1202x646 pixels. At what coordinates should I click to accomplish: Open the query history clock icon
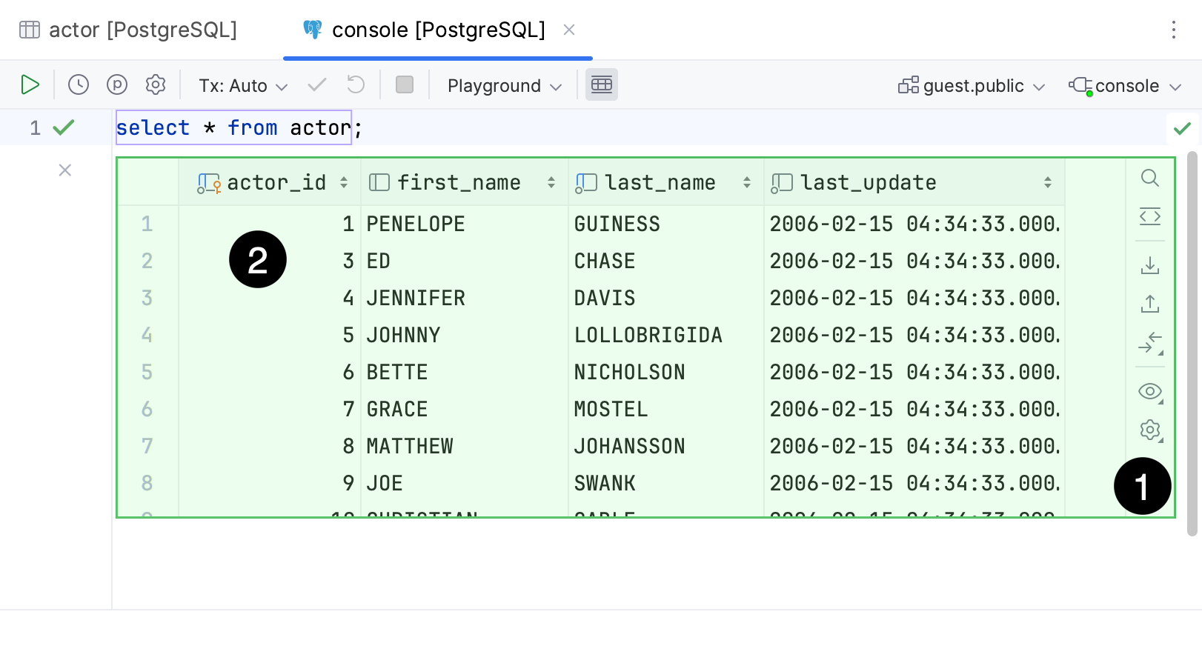click(79, 85)
